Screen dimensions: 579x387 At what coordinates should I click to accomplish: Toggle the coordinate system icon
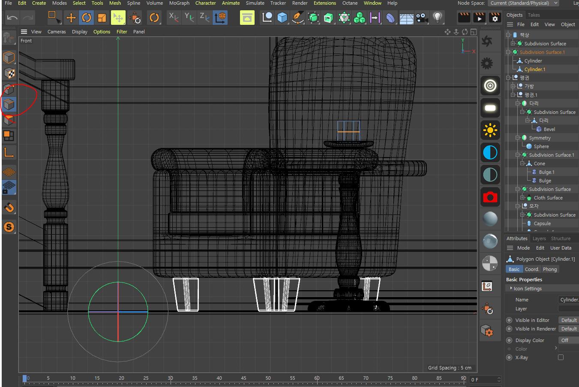(x=220, y=18)
